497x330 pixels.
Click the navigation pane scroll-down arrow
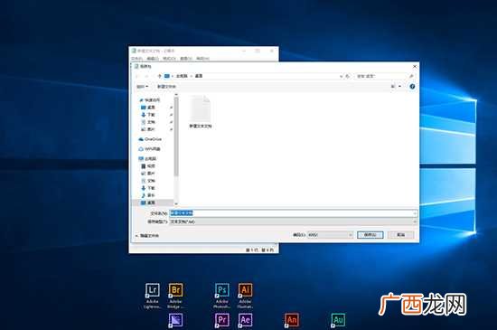176,204
